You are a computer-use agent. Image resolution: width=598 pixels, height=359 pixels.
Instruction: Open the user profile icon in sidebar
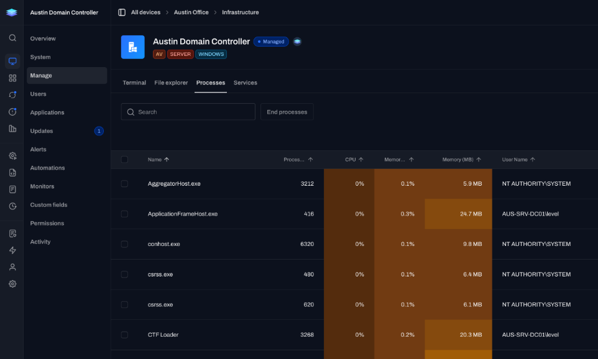pos(12,267)
